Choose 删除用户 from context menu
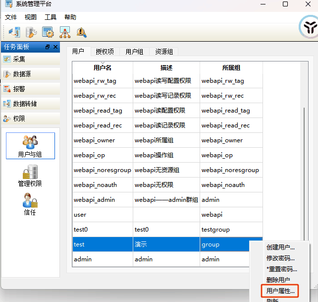Viewport: 318px width, 302px height. (x=278, y=280)
